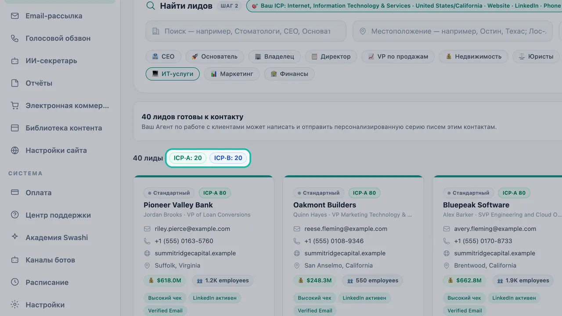This screenshot has width=562, height=316.
Task: Click the ИИ-секретарь robot icon
Action: click(15, 60)
